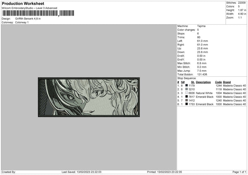Click the Stop Sequence heading

[187, 78]
